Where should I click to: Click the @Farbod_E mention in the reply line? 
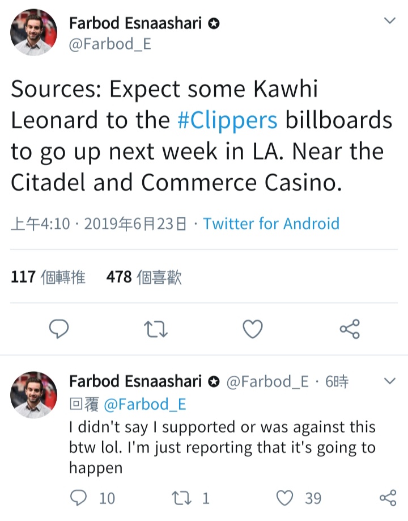pos(144,404)
